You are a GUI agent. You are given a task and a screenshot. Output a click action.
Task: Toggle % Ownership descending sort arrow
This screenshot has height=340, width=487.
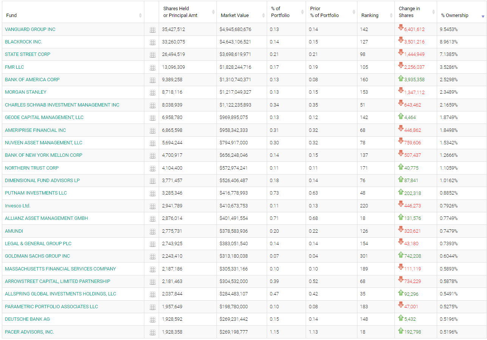point(483,17)
